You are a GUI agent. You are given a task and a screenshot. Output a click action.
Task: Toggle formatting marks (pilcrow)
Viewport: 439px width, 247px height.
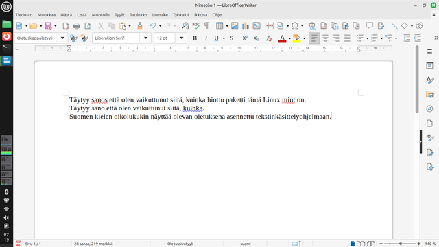pyautogui.click(x=206, y=26)
